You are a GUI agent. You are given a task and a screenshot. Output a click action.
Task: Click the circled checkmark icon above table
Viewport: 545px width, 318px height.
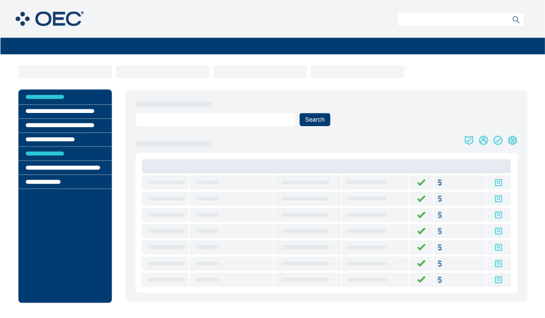tap(498, 141)
